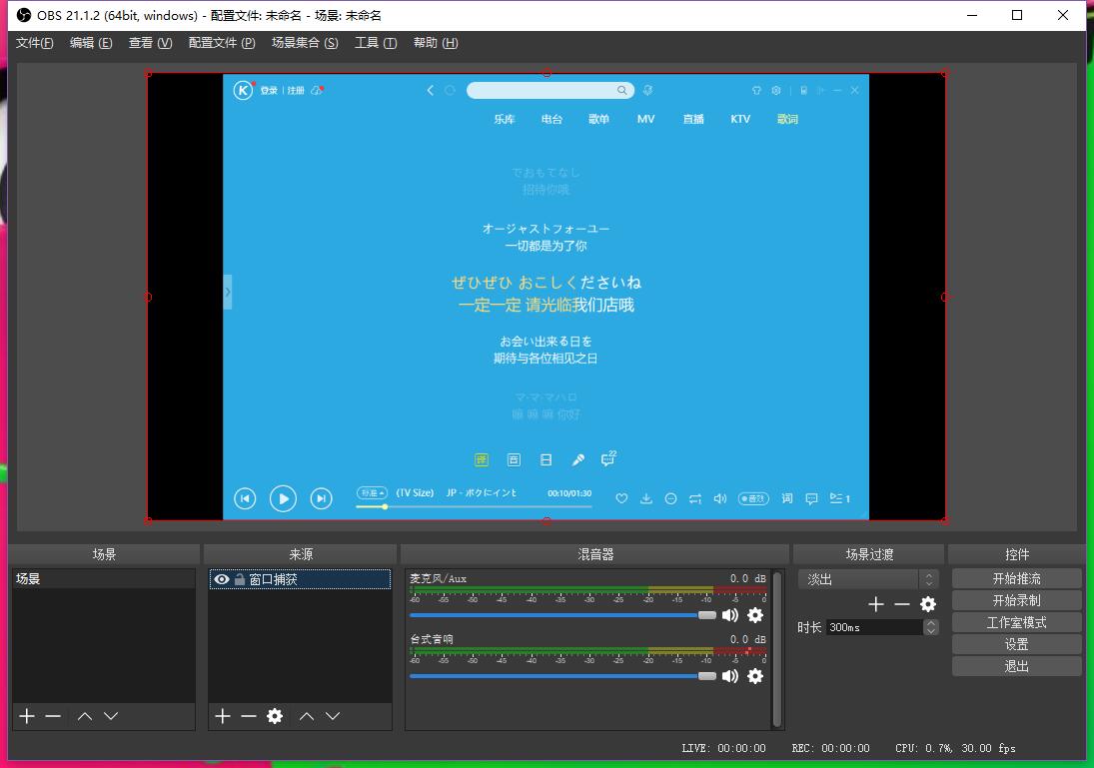Open 麦克风/Aux advanced settings gear
The width and height of the screenshot is (1094, 768).
(756, 615)
